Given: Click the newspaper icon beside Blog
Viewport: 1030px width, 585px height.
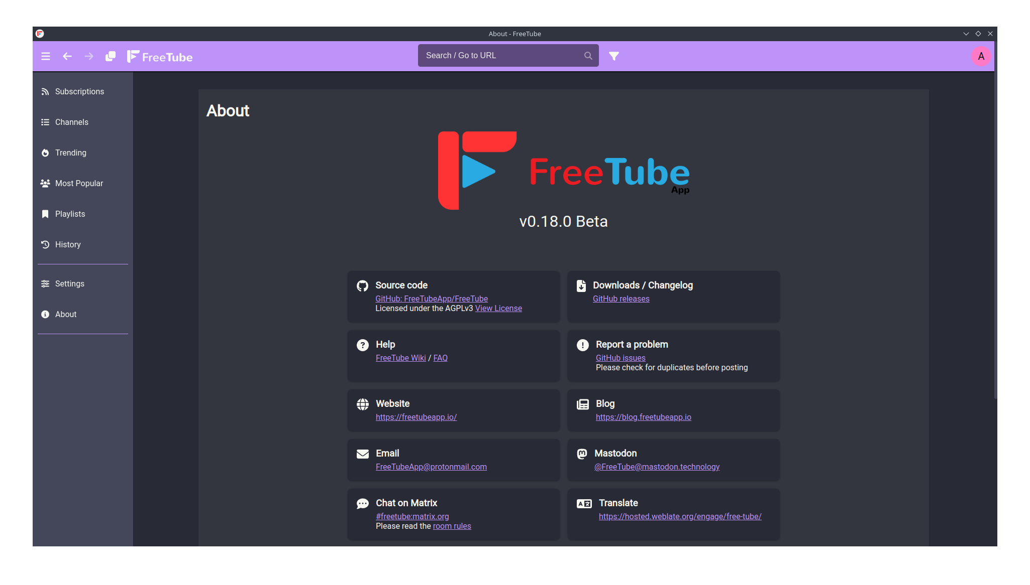Looking at the screenshot, I should 583,404.
